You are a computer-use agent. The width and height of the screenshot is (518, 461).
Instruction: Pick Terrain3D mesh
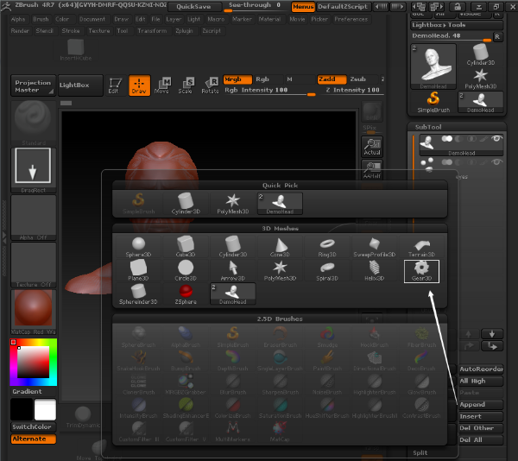[421, 247]
